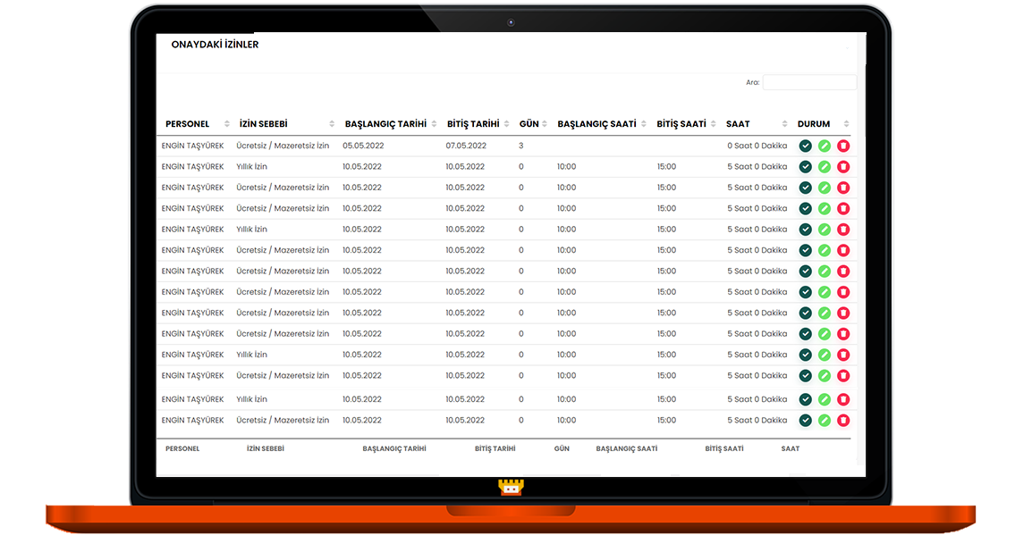This screenshot has width=1015, height=535.
Task: Select the footer BİTİŞ TARİHİ label
Action: (495, 448)
